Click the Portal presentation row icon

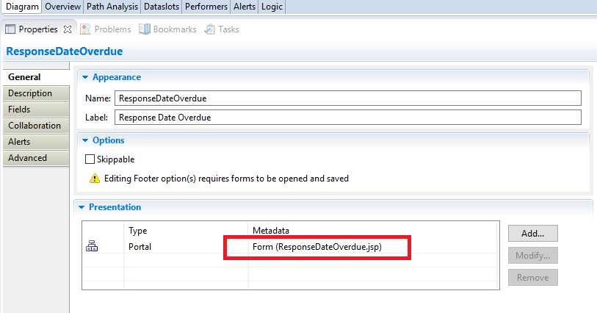click(92, 246)
